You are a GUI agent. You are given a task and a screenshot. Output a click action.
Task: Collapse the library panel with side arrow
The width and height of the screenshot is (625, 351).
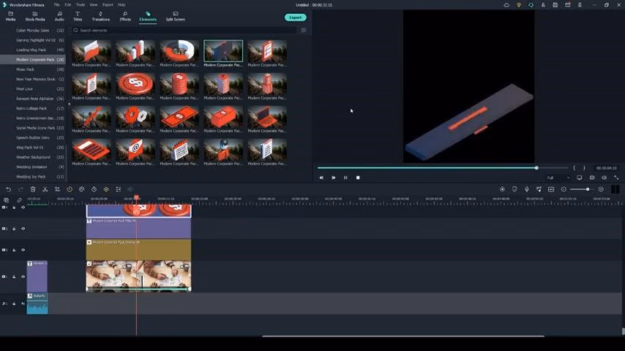pyautogui.click(x=69, y=104)
